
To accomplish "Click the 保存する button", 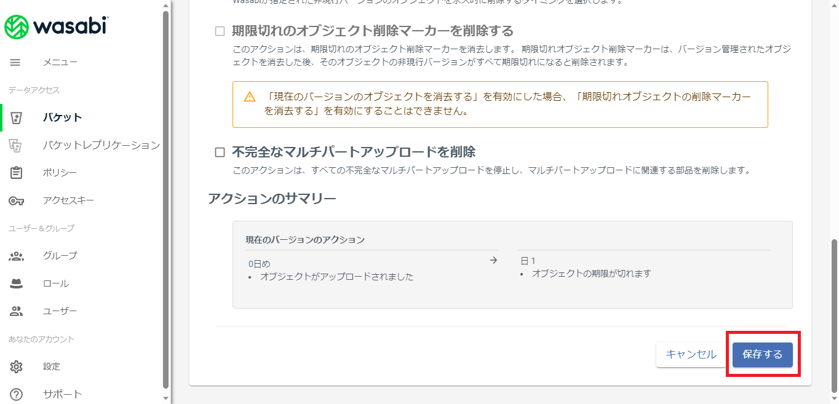I will click(x=762, y=354).
